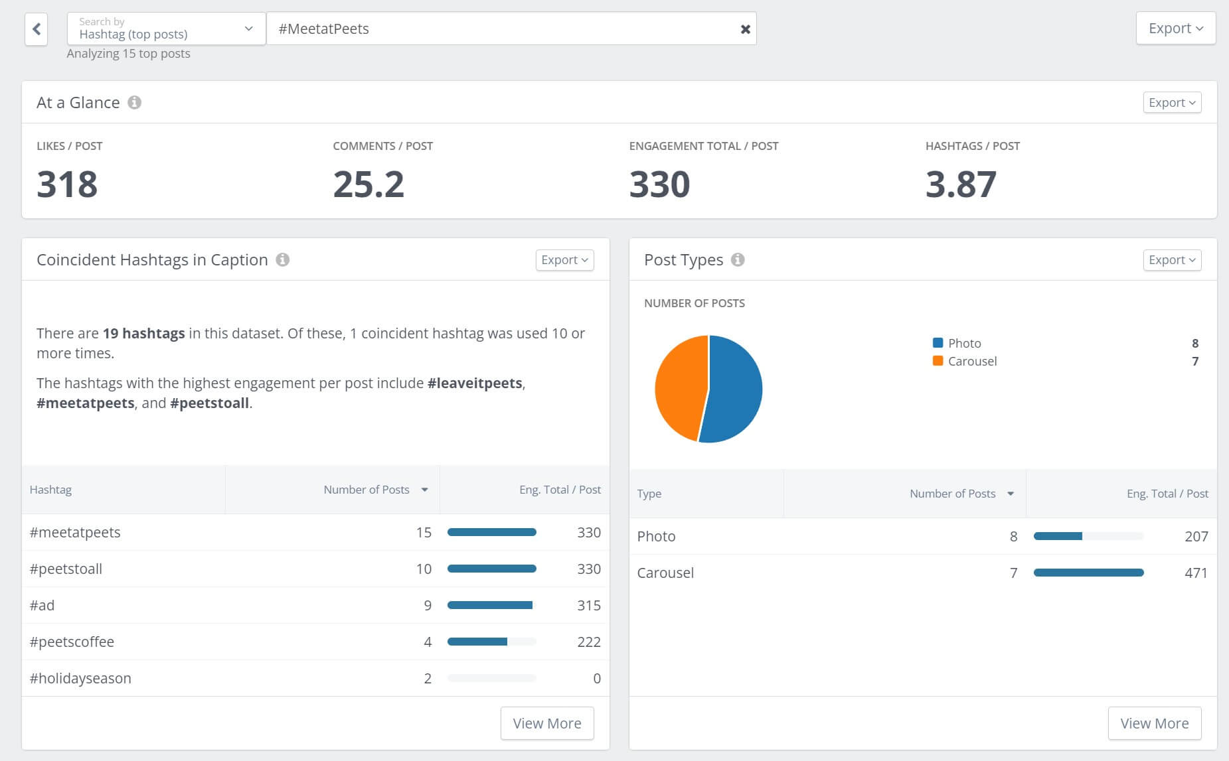Open the top-right Export dropdown
Screen dimensions: 1229x761
click(x=1175, y=28)
